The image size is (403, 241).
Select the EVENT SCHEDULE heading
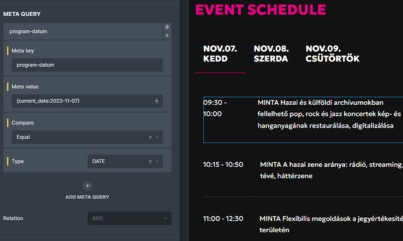pos(260,10)
